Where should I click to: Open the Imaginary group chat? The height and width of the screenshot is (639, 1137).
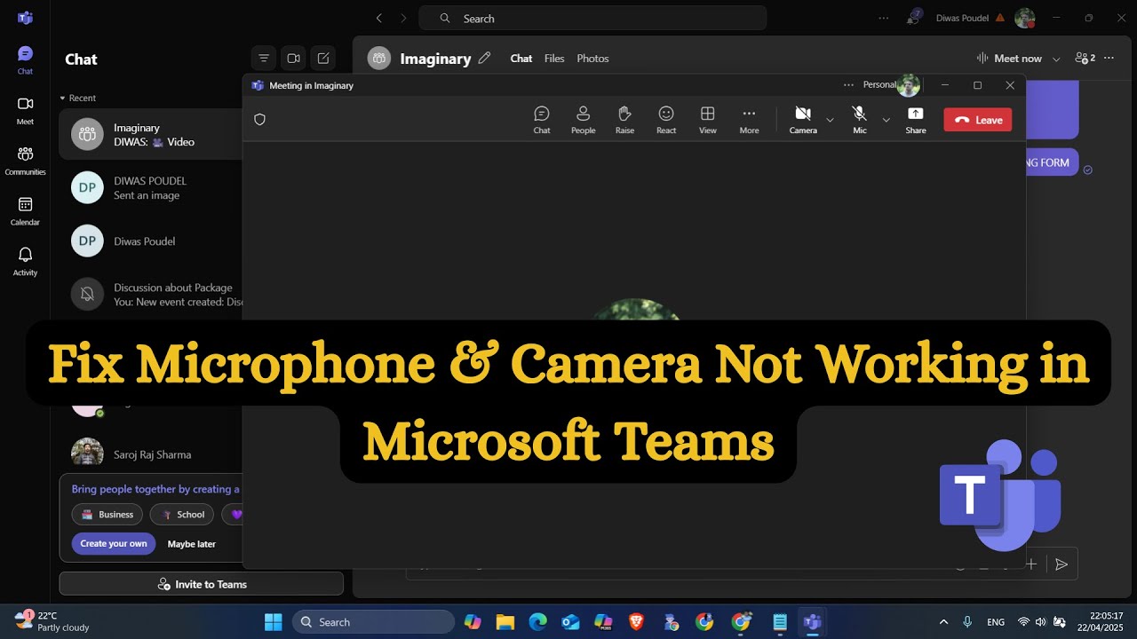tap(151, 134)
